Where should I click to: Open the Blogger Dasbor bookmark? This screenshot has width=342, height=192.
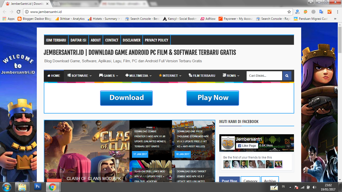[x=35, y=19]
